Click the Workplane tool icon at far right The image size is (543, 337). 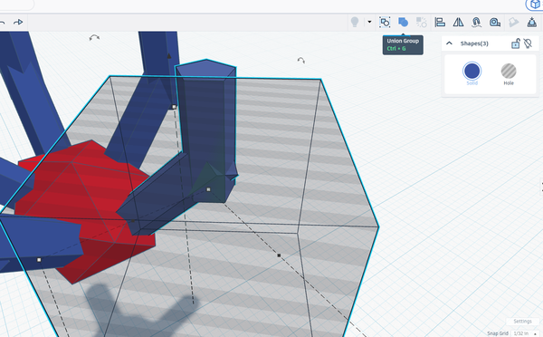tap(532, 22)
